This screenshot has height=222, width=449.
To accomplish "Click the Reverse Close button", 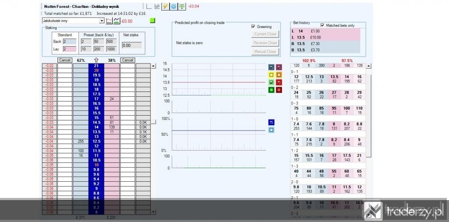I will pyautogui.click(x=265, y=43).
